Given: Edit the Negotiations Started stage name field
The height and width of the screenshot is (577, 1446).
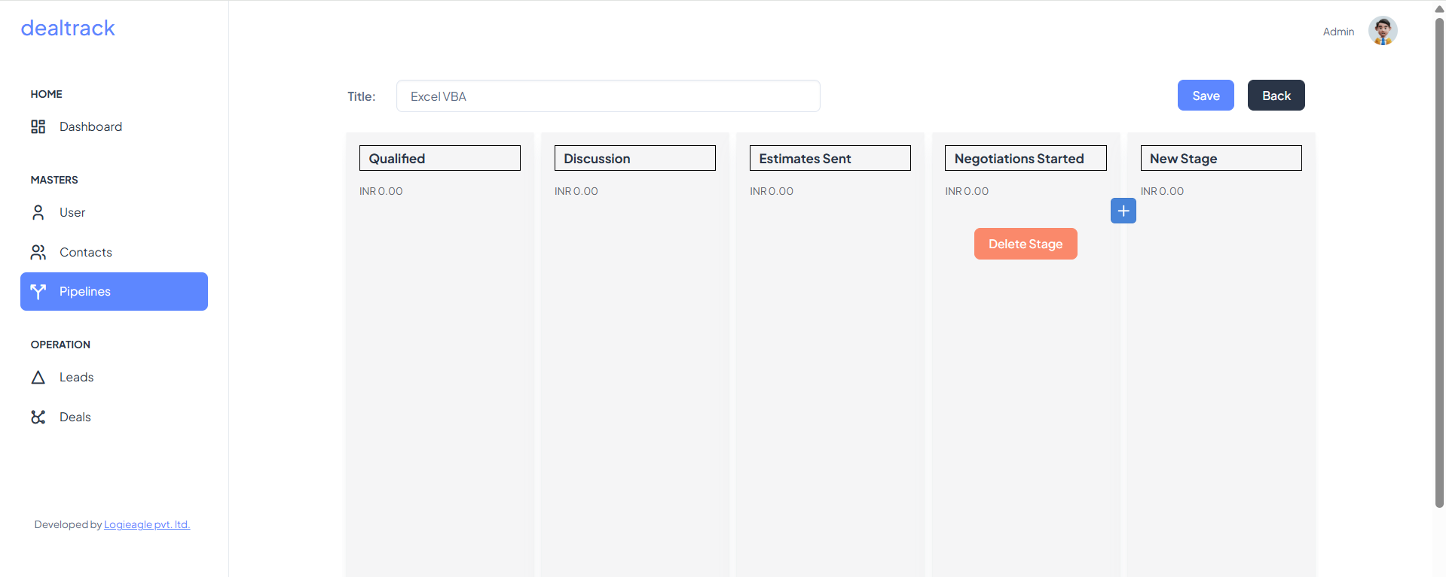Looking at the screenshot, I should pyautogui.click(x=1026, y=158).
